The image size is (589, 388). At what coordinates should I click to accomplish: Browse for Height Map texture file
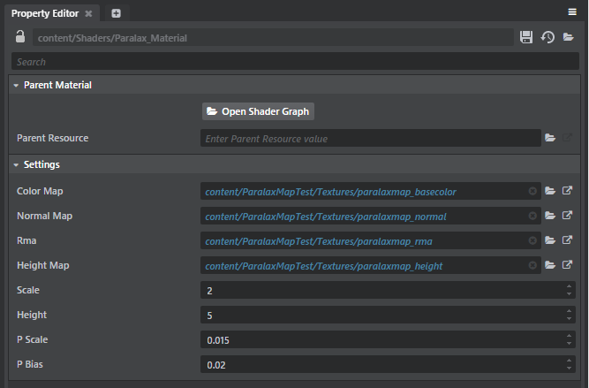(550, 265)
